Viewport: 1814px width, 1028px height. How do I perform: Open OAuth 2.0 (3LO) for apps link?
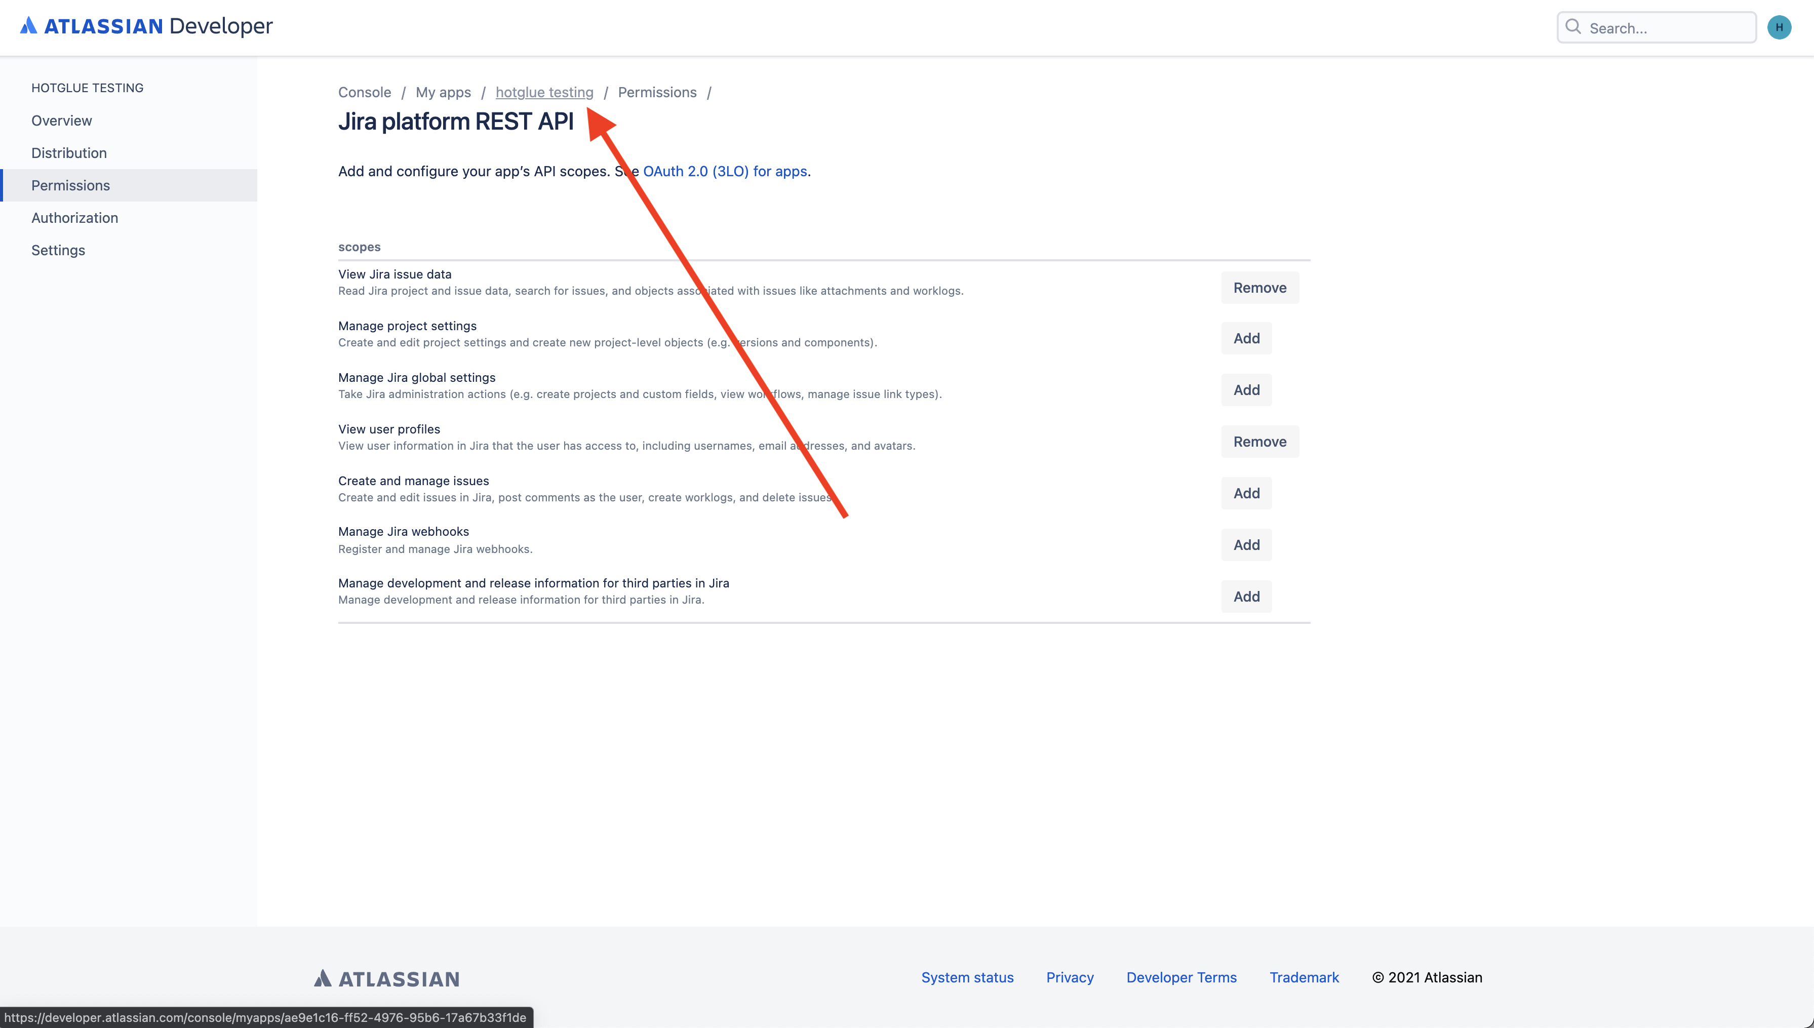click(x=725, y=172)
